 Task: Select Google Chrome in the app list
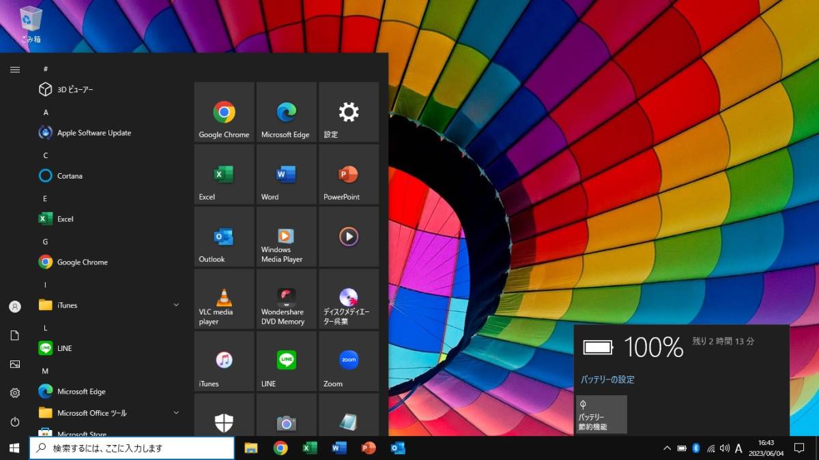(x=109, y=262)
